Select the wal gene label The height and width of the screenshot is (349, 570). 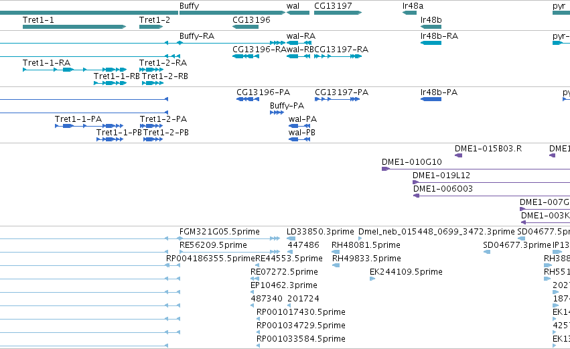[x=293, y=6]
